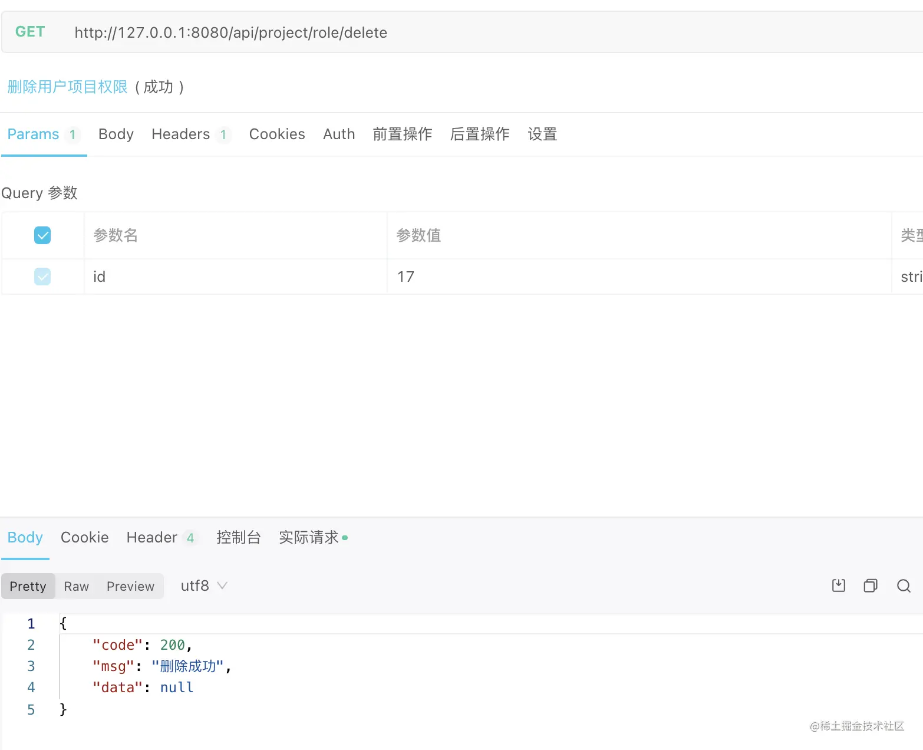923x750 pixels.
Task: Click line number 1 in the response gutter
Action: 31,624
